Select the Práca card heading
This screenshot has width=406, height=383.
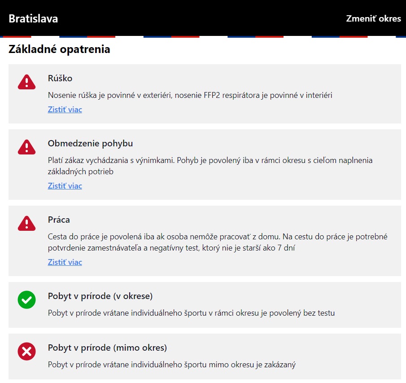tap(59, 220)
